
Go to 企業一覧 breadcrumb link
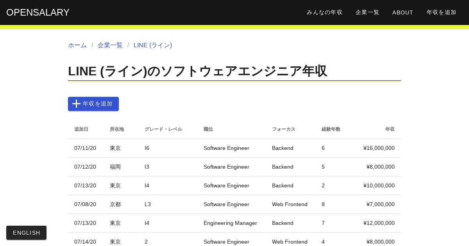tap(110, 45)
